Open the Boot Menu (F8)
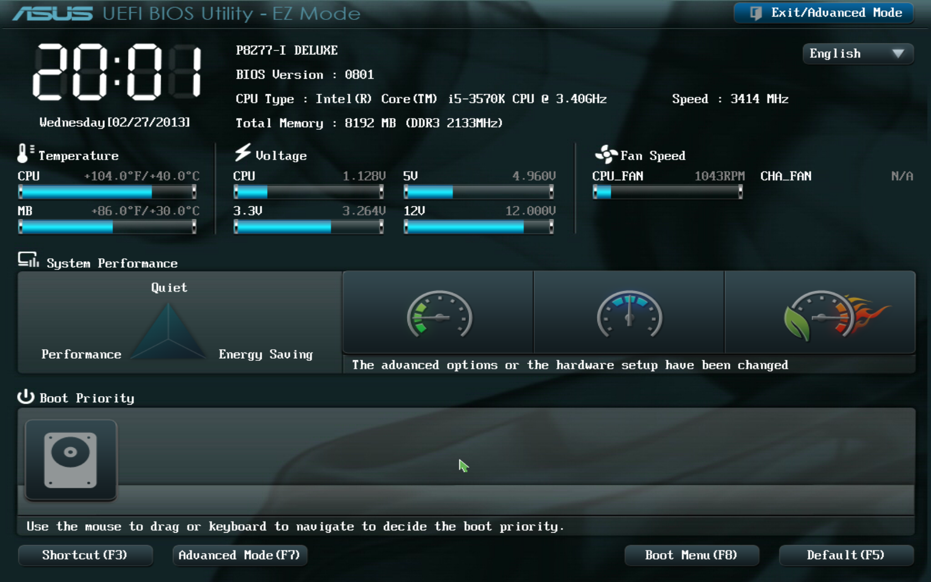931x582 pixels. (692, 555)
